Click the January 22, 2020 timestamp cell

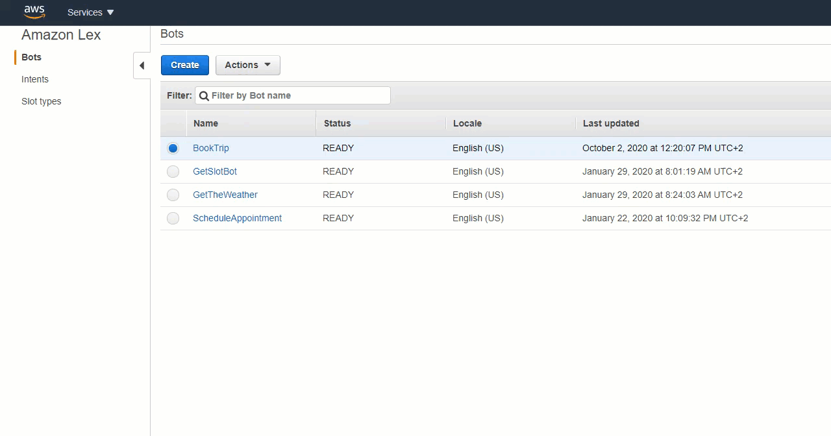(x=665, y=218)
